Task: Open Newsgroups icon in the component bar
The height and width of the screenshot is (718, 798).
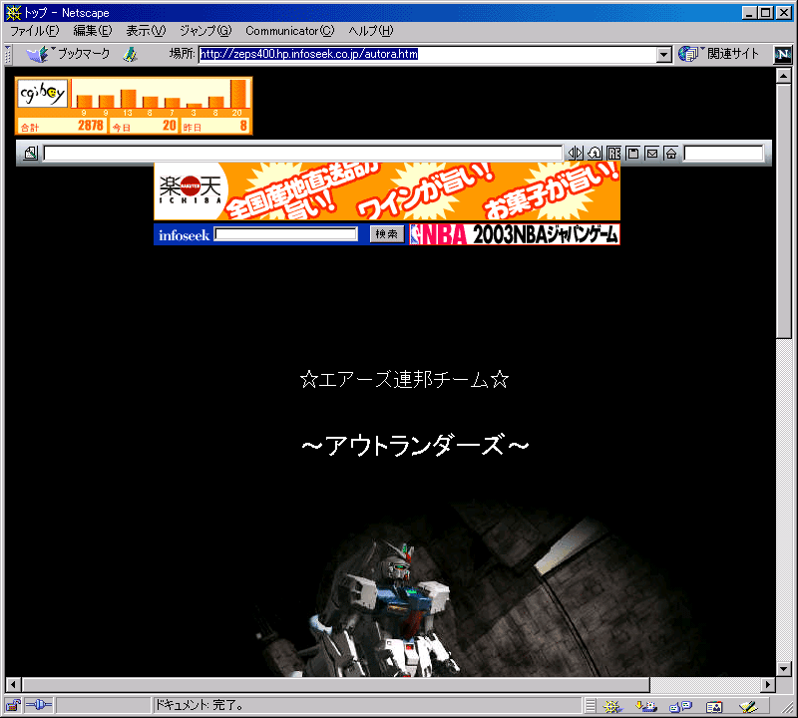Action: [680, 706]
